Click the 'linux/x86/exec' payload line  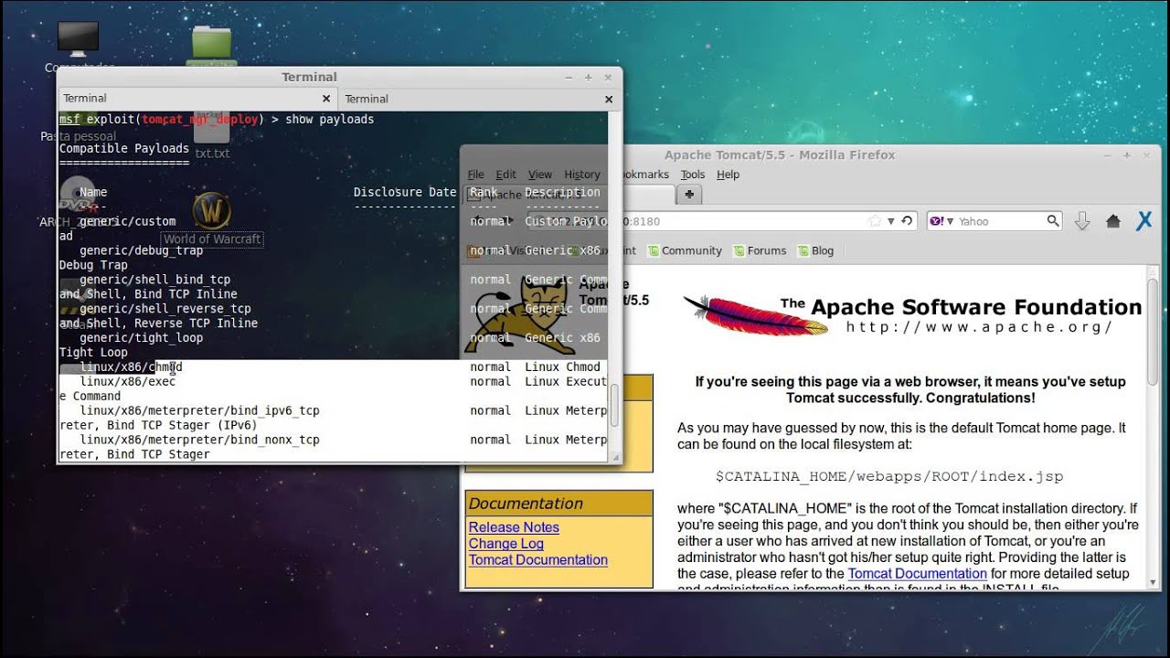[127, 381]
